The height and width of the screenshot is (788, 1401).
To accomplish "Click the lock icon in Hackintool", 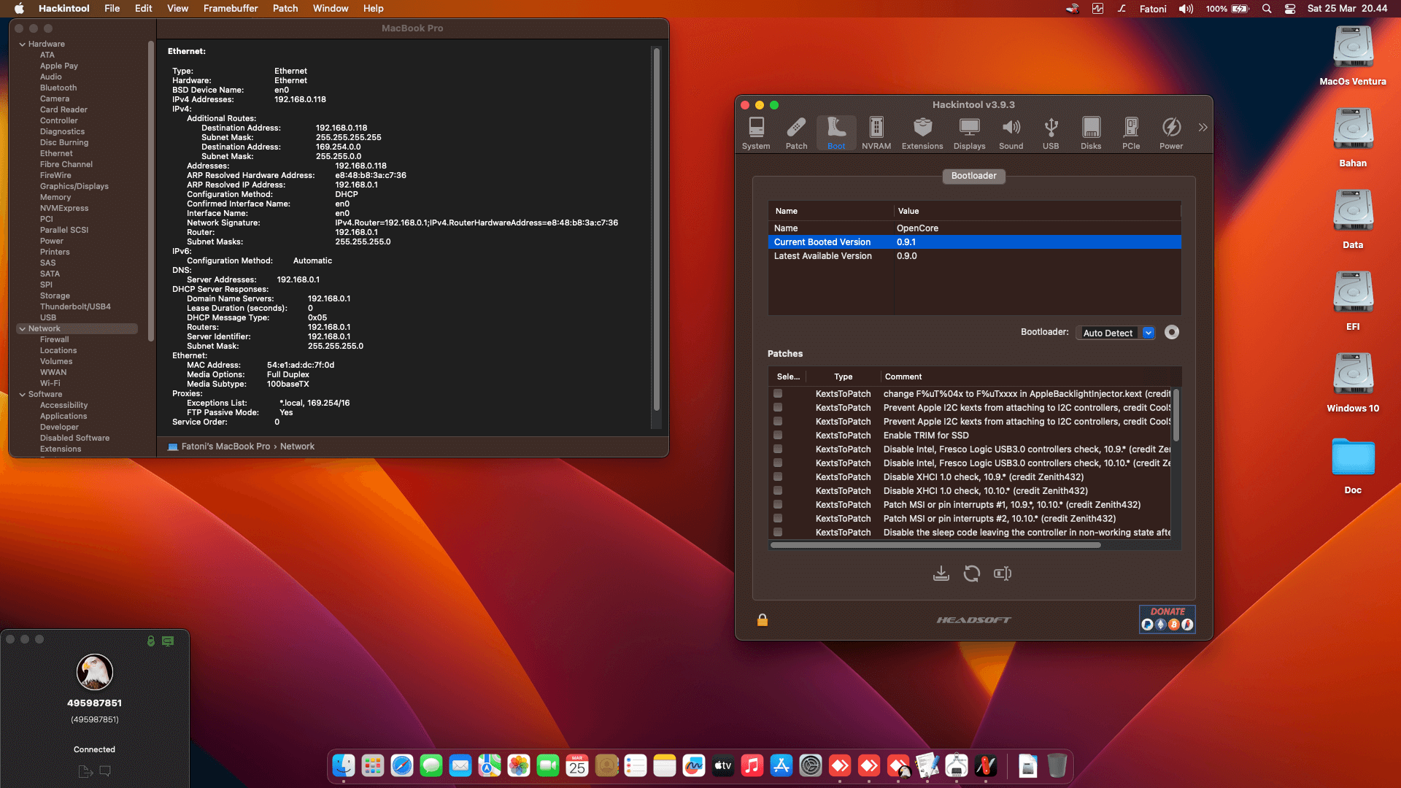I will coord(763,619).
